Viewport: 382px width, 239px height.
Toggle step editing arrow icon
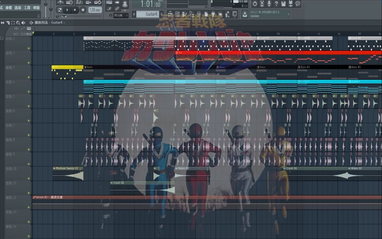[117, 2]
